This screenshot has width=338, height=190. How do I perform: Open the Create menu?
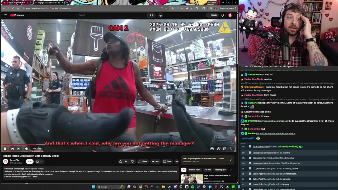tap(212, 15)
